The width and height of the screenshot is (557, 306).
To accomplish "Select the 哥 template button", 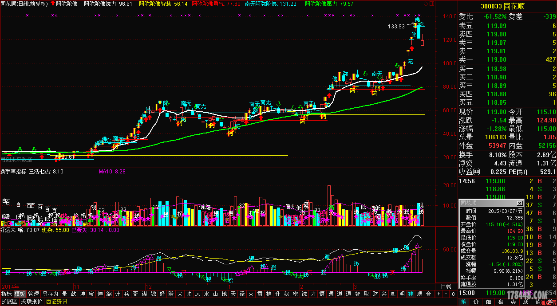I will click(x=135, y=294).
